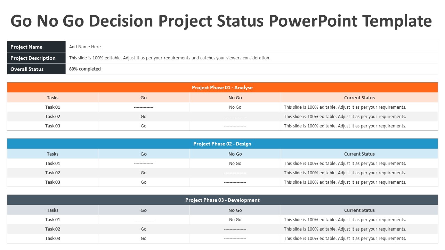Viewport: 445px width, 250px height.
Task: Select the '80% completed' status text
Action: pos(85,69)
